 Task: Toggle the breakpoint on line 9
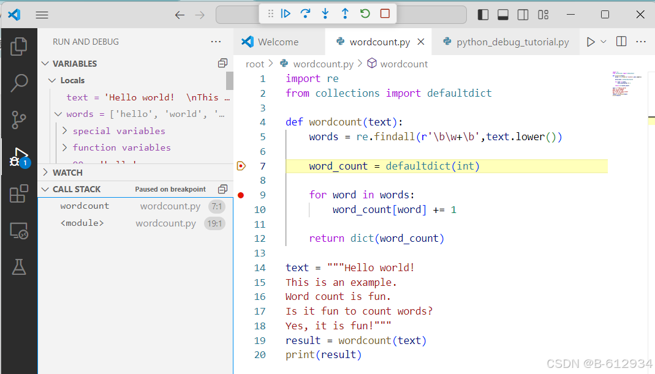pos(241,195)
